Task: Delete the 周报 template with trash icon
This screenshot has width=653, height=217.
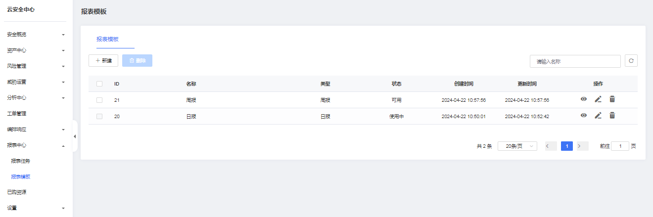Action: click(x=612, y=99)
